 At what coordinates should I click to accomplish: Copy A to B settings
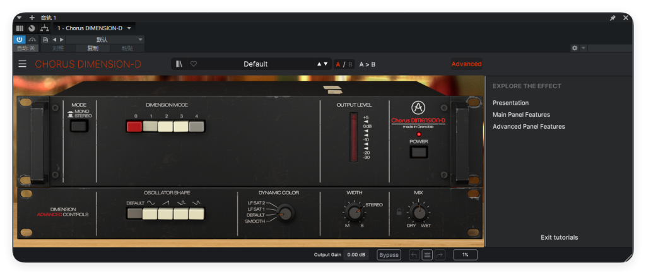coord(367,64)
